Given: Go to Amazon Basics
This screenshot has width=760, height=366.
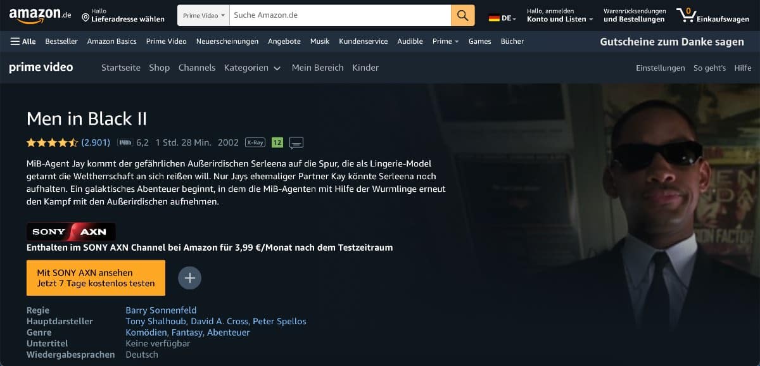Looking at the screenshot, I should [x=112, y=41].
